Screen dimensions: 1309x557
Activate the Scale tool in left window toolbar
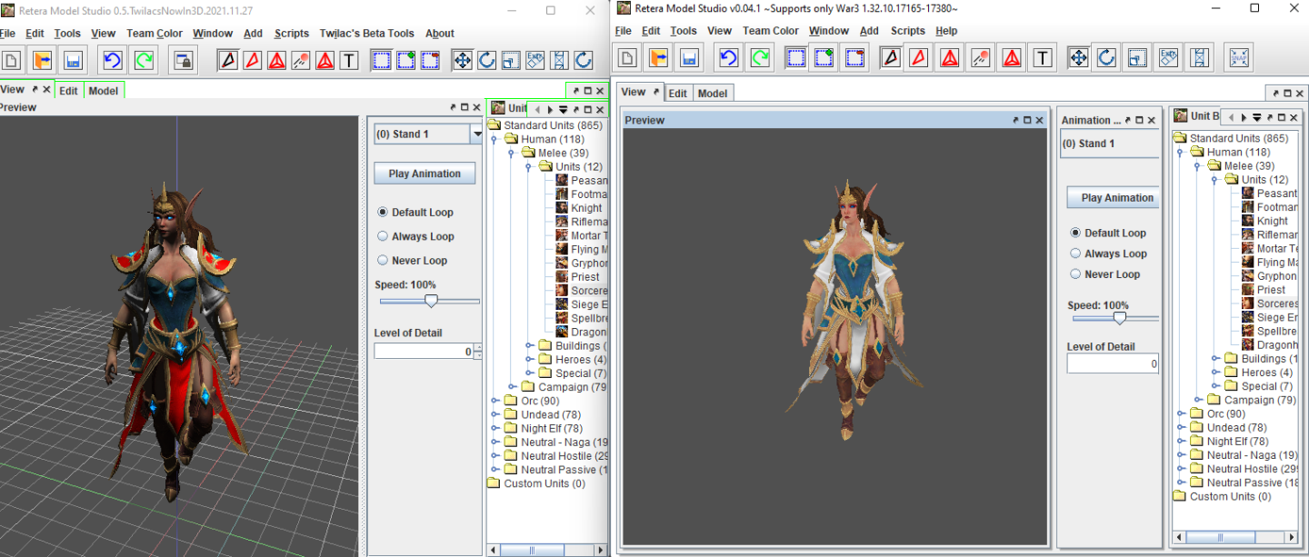point(511,61)
